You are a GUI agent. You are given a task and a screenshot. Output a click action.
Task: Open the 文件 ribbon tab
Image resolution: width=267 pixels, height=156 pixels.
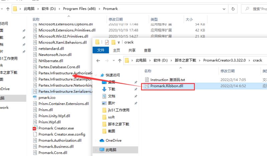(101, 50)
